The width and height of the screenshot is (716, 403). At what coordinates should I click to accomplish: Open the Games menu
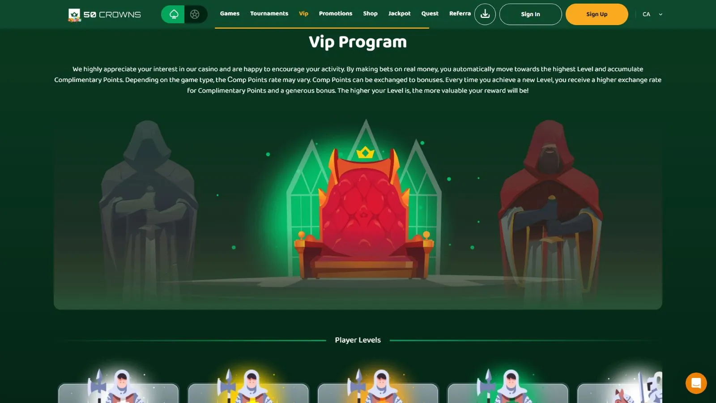pyautogui.click(x=230, y=13)
